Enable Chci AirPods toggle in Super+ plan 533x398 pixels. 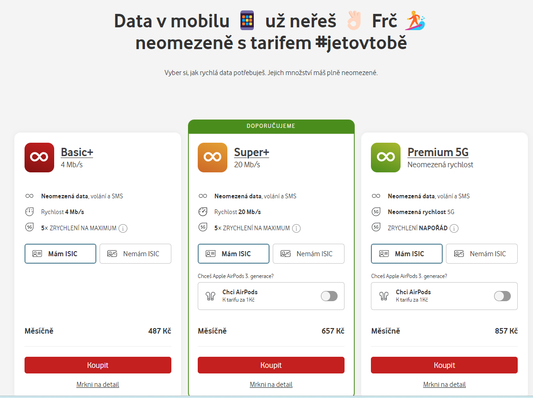click(329, 296)
